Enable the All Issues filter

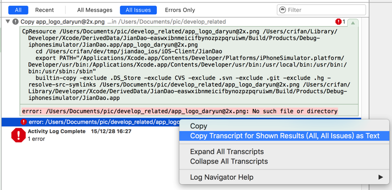(x=138, y=10)
